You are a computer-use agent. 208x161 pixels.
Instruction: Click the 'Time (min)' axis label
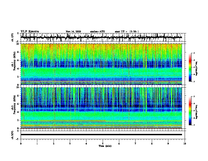pos(105,146)
